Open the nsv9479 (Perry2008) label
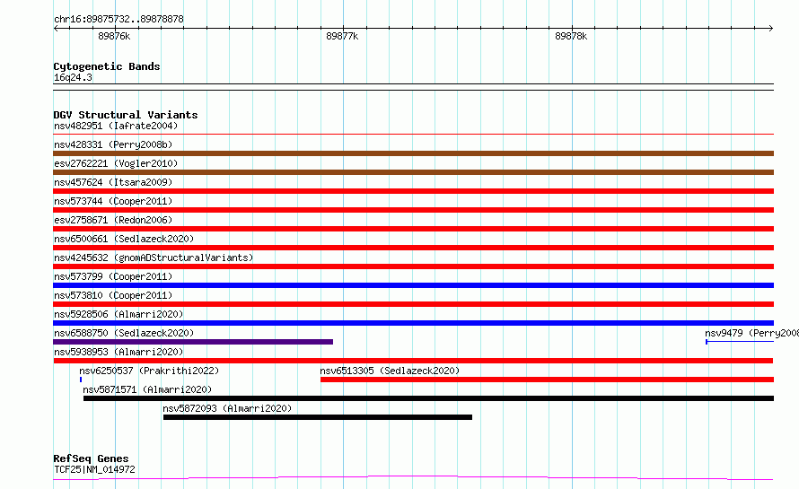799x489 pixels. pos(751,333)
